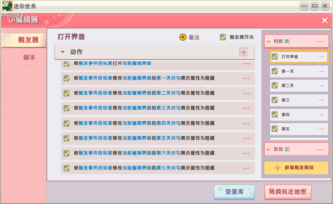Disable the 第四天对勾 hide action checkbox
Screen dimensions: 333x204
click(66, 124)
